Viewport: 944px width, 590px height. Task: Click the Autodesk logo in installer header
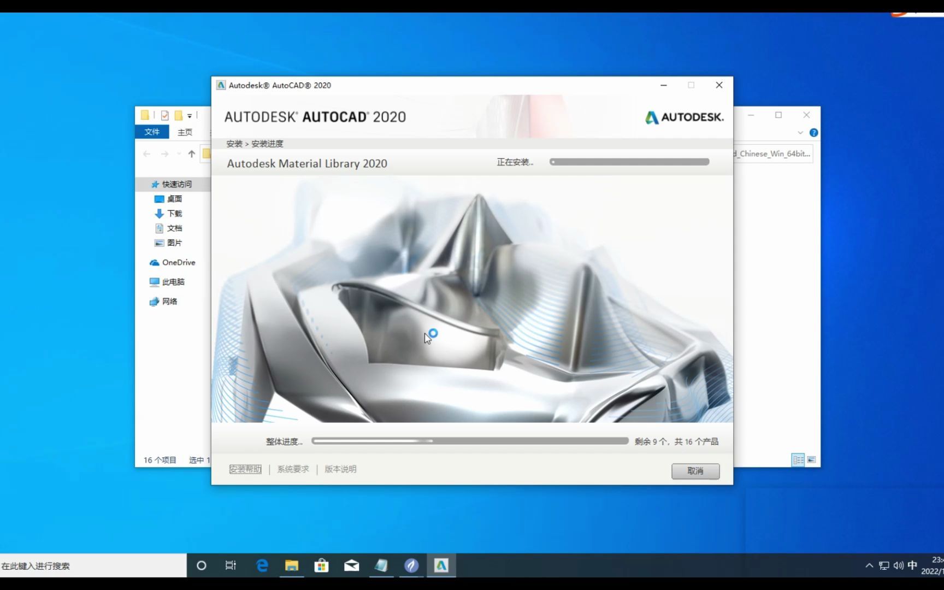pyautogui.click(x=684, y=117)
